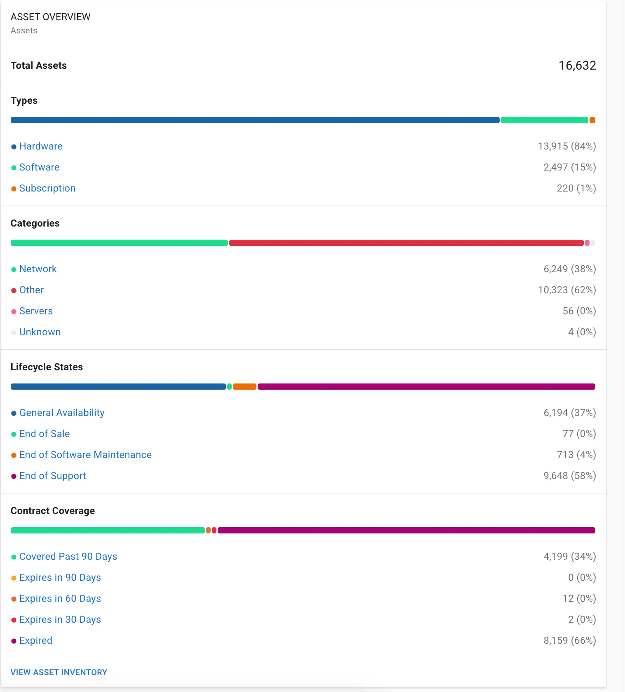Open the Servers category link

[x=36, y=311]
